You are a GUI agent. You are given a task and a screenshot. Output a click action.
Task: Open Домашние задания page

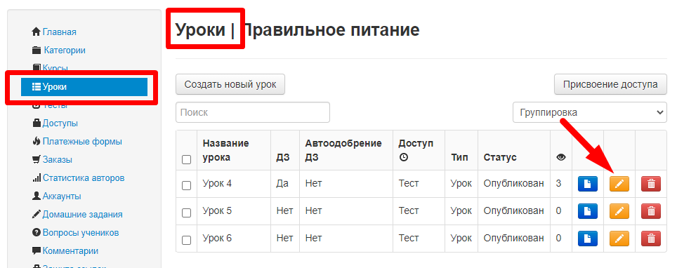tap(82, 214)
